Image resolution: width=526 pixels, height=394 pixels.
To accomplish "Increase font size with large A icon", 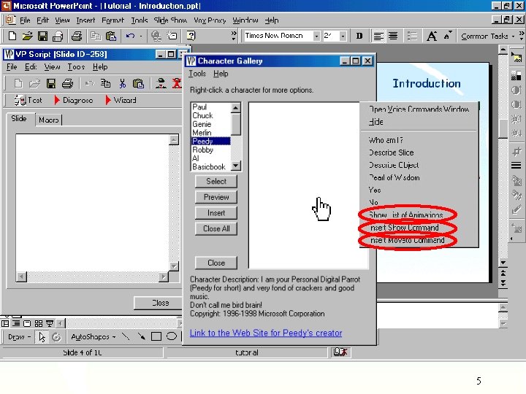I will coord(432,36).
